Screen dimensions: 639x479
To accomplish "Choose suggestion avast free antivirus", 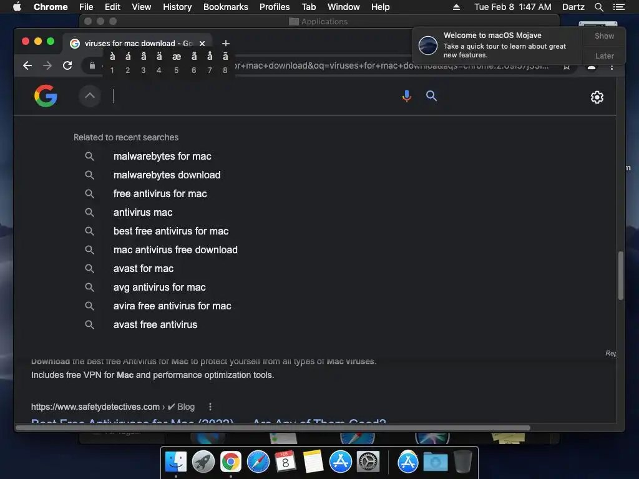I will click(x=155, y=325).
